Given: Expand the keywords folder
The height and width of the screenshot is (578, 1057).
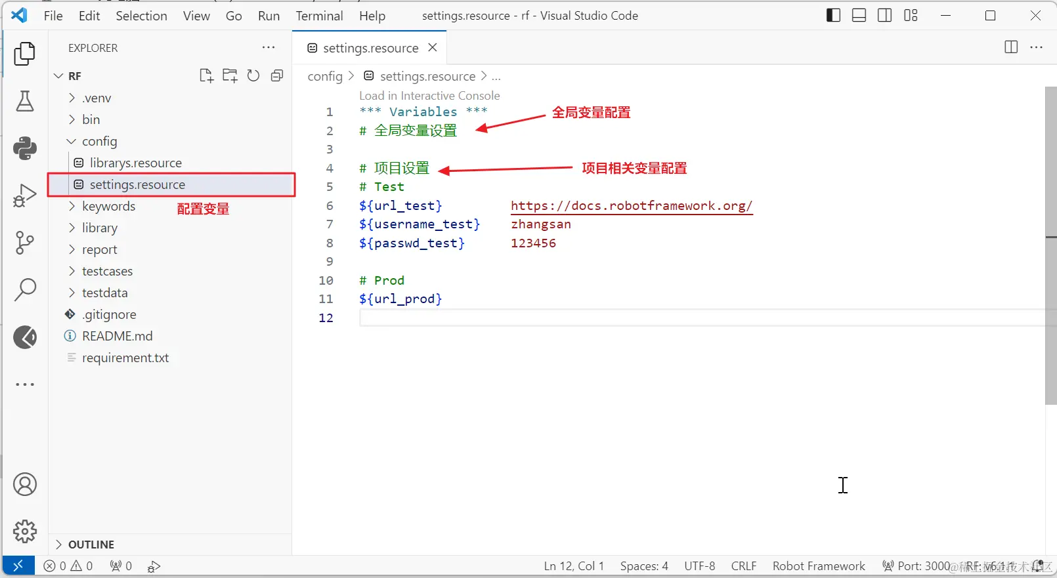Looking at the screenshot, I should pyautogui.click(x=171, y=206).
